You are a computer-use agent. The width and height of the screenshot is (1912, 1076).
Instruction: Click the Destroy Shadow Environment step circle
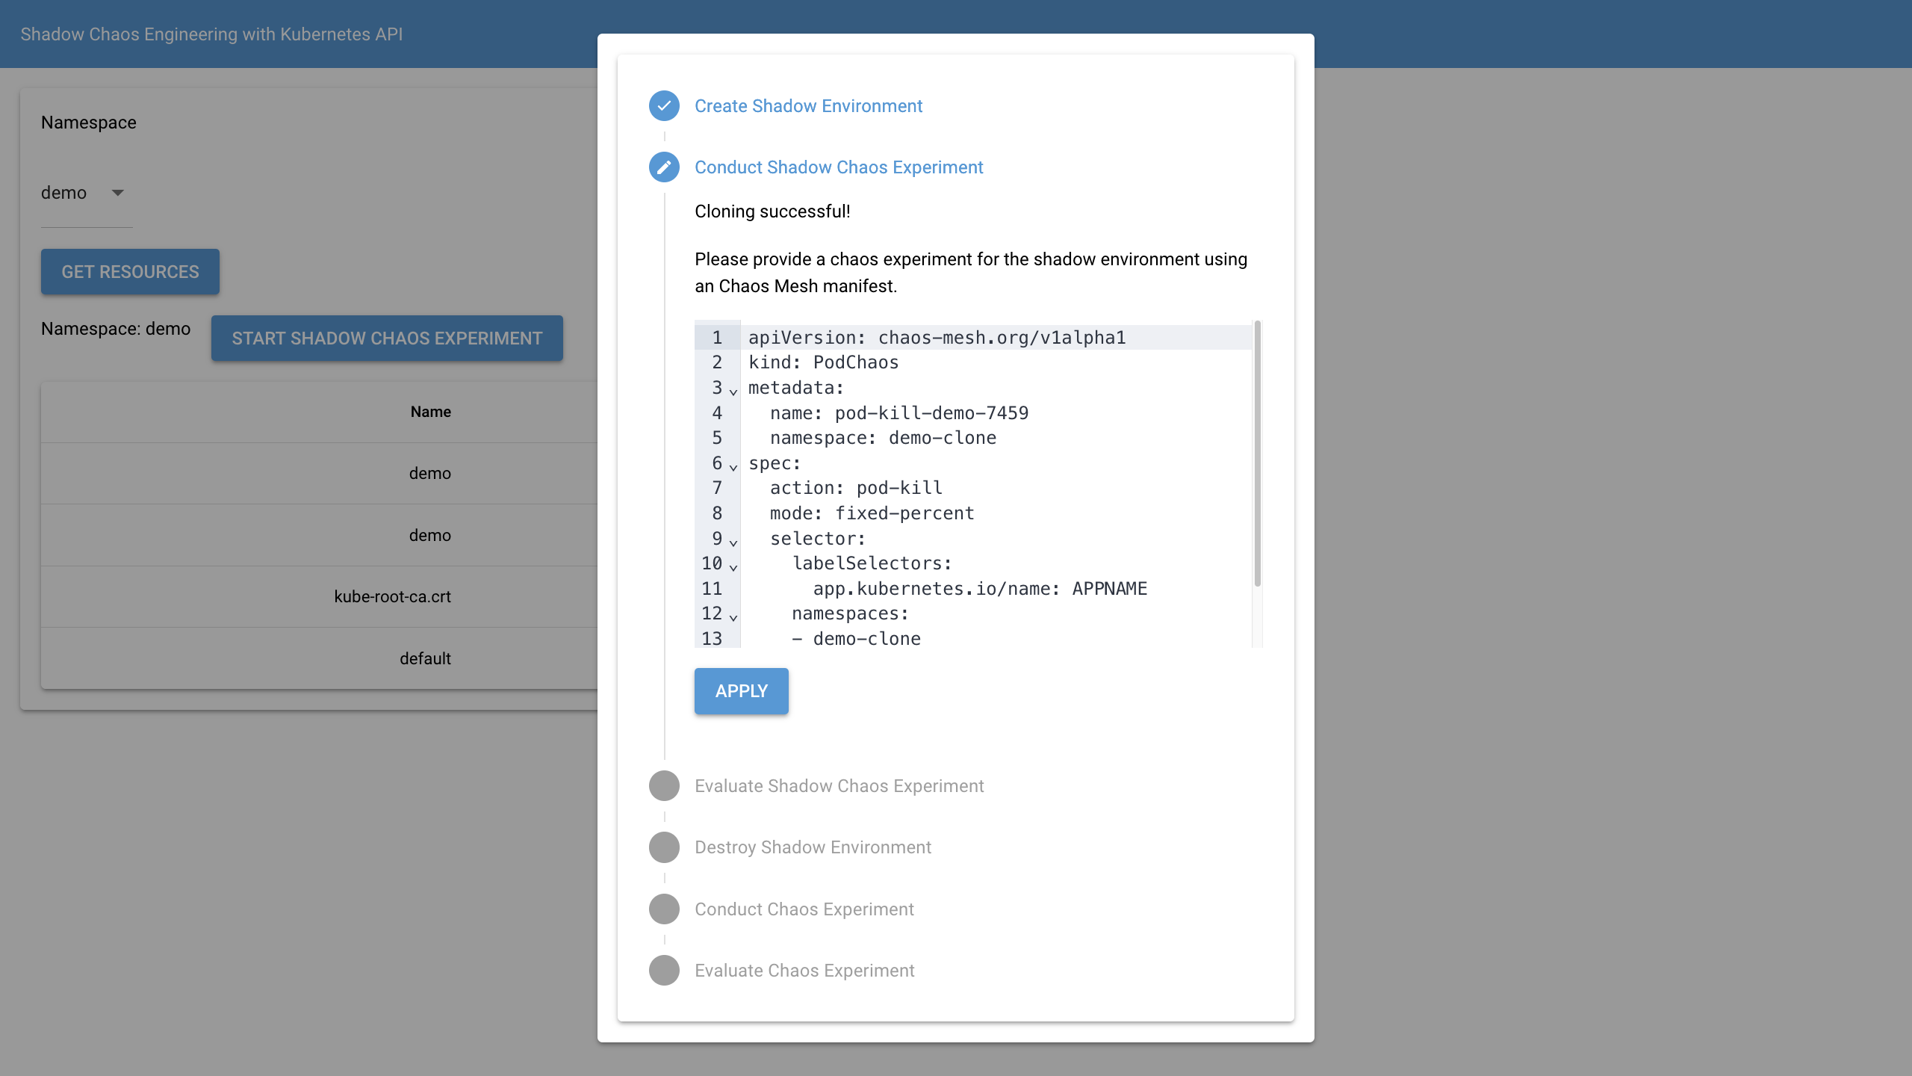[664, 847]
